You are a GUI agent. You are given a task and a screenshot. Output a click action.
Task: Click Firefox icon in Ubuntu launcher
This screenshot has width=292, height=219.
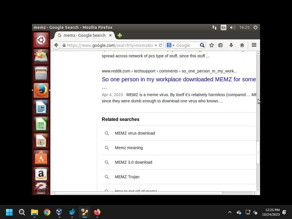click(41, 90)
